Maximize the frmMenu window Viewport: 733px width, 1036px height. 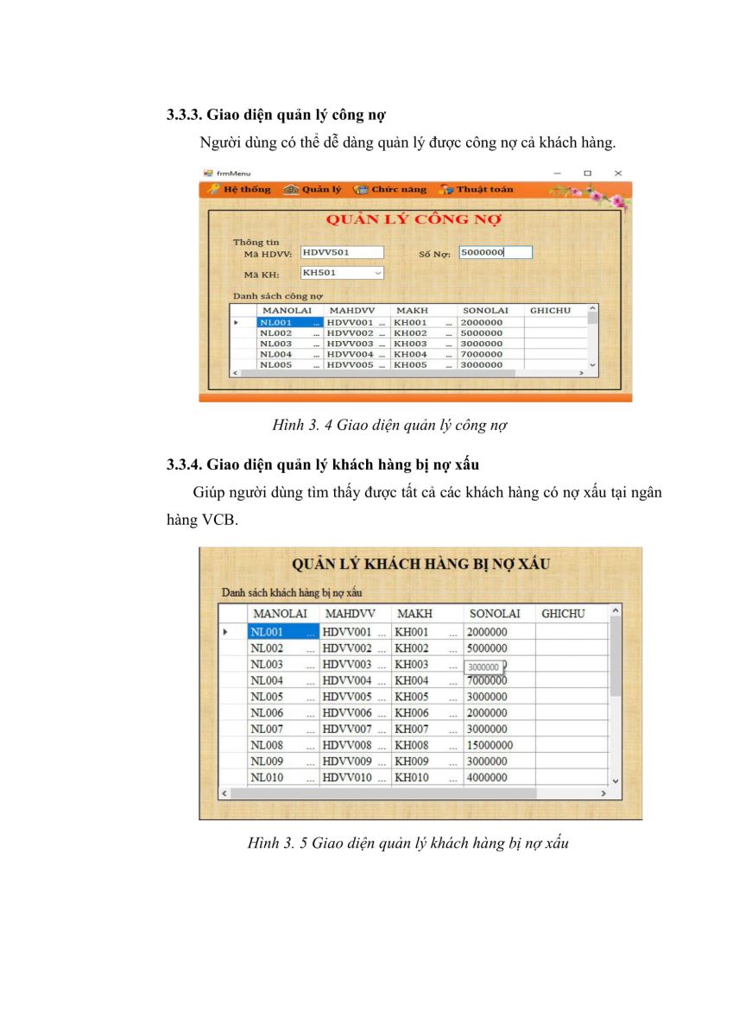pyautogui.click(x=588, y=173)
